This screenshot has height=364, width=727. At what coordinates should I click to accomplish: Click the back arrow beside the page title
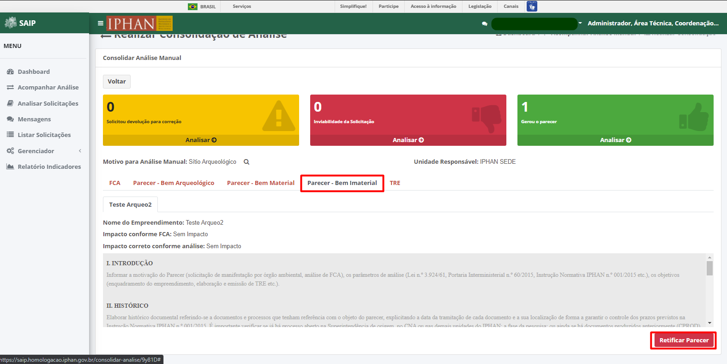click(x=106, y=36)
